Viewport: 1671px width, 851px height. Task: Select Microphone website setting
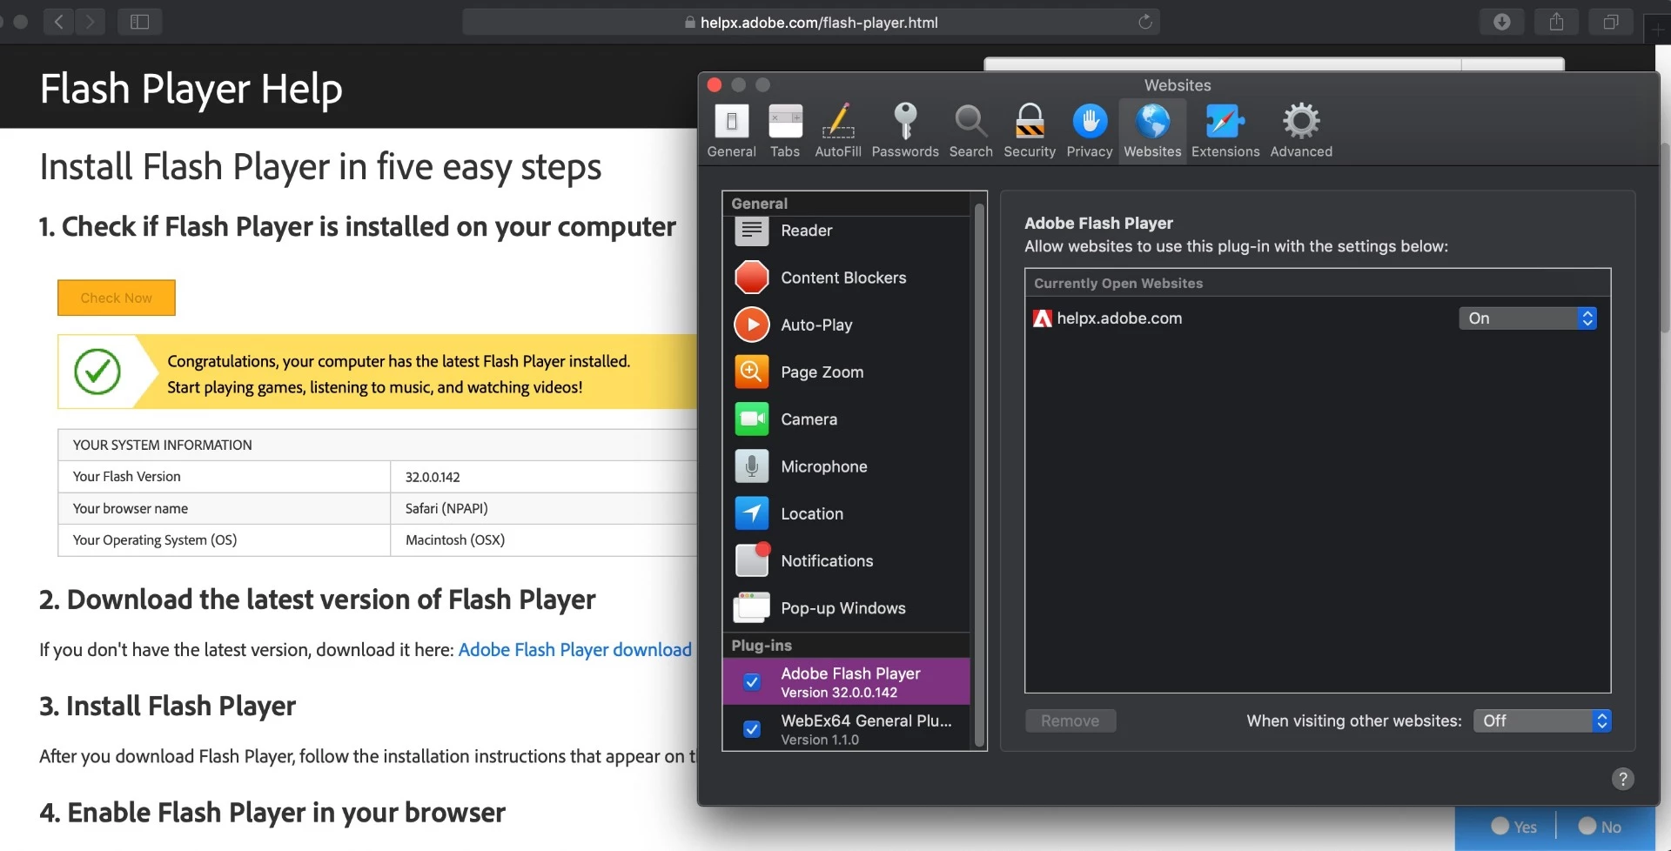pyautogui.click(x=846, y=466)
